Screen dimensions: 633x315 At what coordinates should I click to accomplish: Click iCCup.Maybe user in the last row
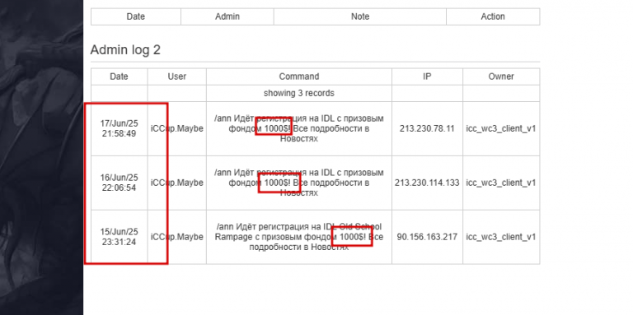[177, 237]
